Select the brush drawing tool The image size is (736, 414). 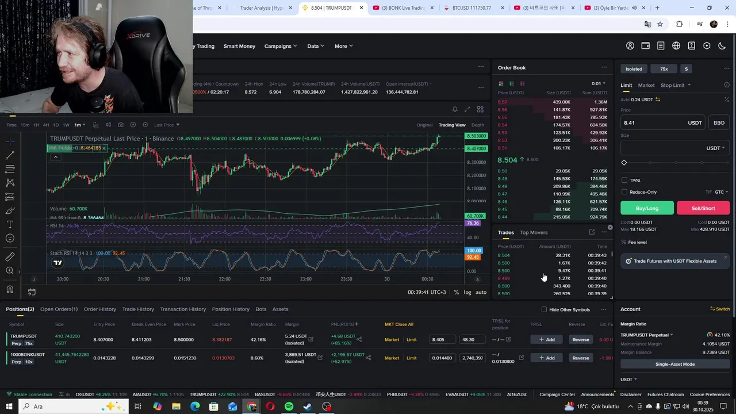10,210
